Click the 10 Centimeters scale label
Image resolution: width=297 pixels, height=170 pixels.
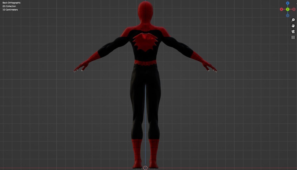coord(10,9)
